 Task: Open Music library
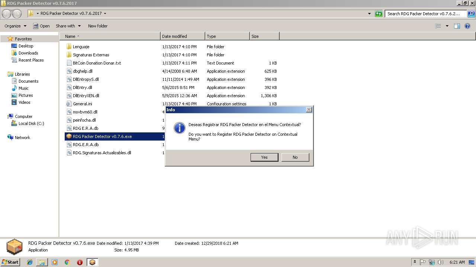(23, 88)
